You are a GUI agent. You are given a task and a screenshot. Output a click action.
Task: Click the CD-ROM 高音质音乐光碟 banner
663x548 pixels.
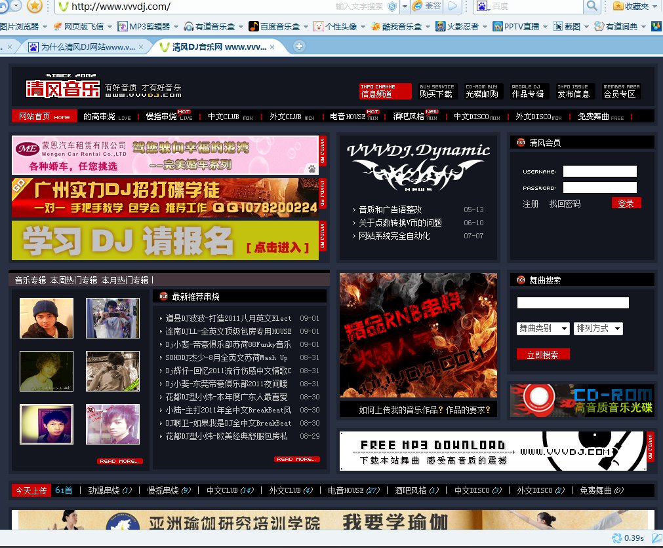pyautogui.click(x=582, y=400)
